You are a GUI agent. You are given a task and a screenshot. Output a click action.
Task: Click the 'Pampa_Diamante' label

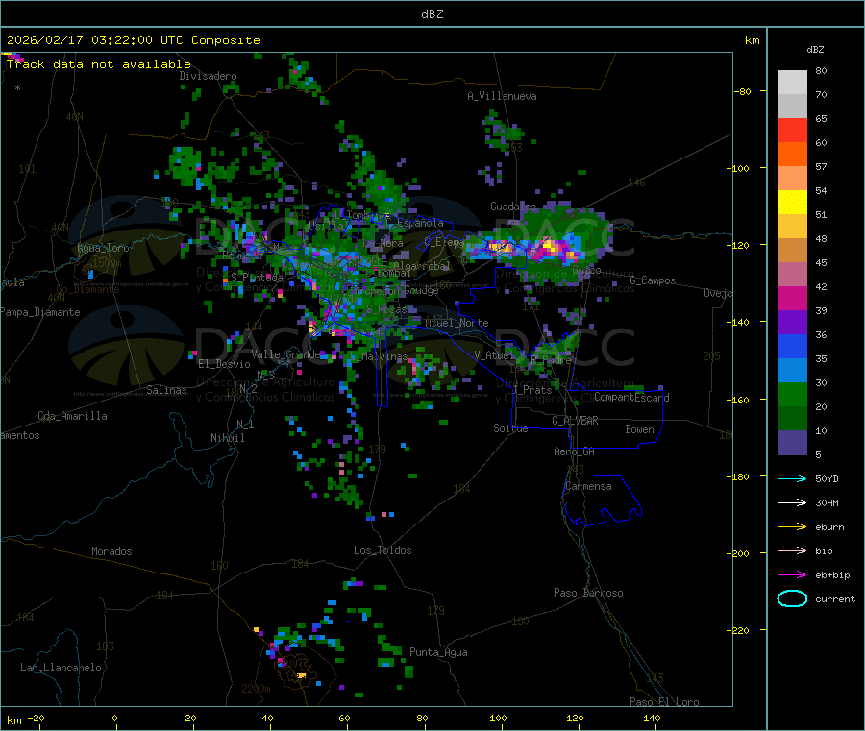pos(39,312)
